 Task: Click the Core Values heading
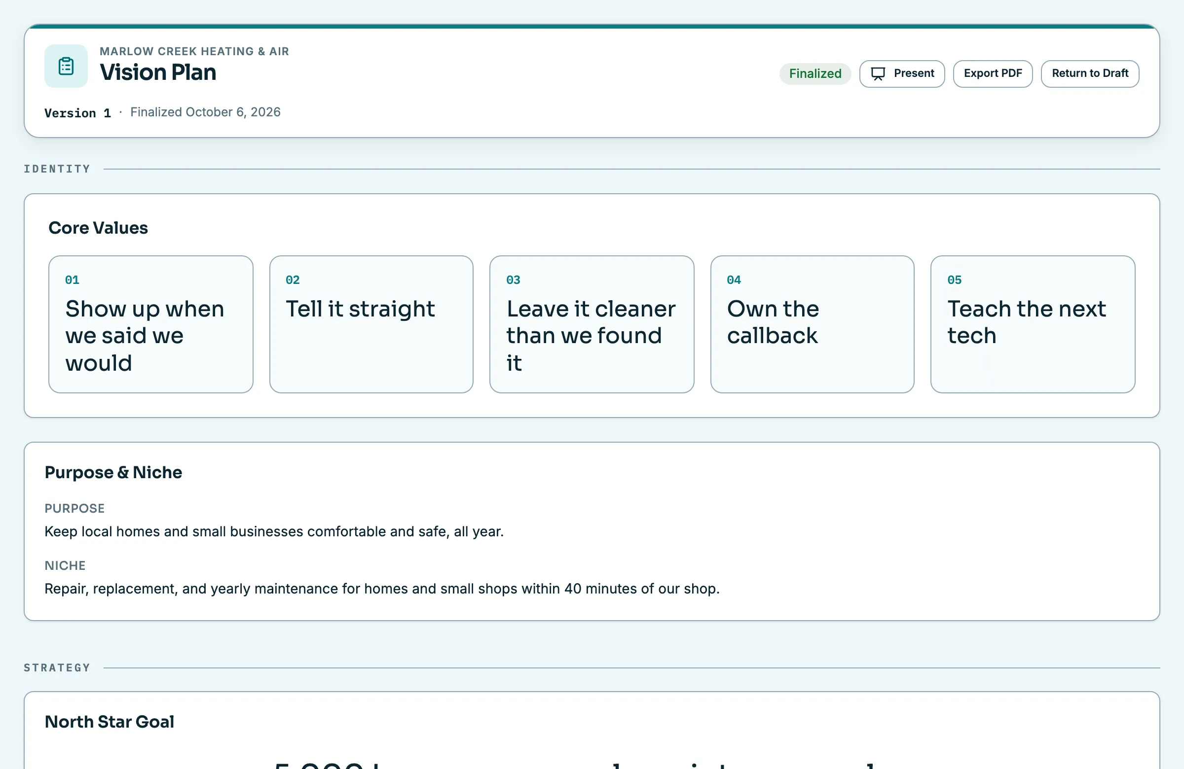[98, 228]
